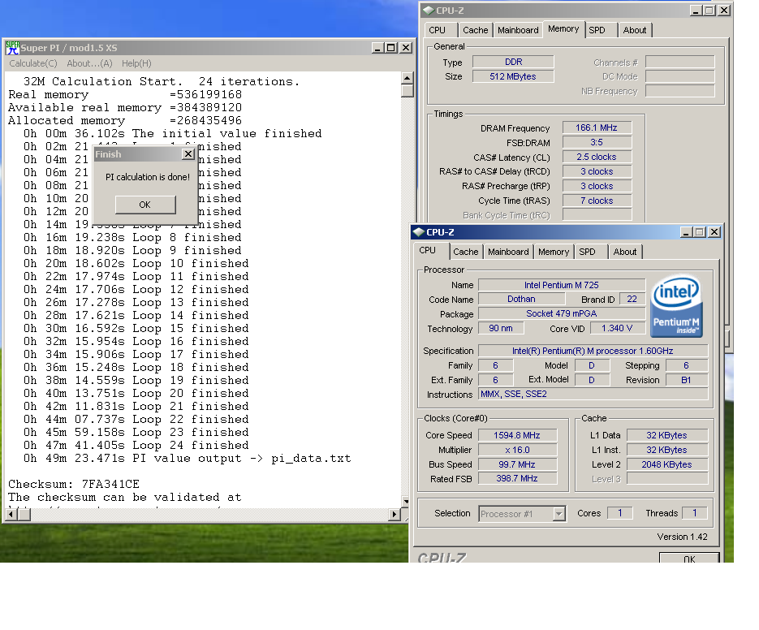Click the CPU-Z icon in back window title
This screenshot has height=630, width=759.
pos(429,11)
